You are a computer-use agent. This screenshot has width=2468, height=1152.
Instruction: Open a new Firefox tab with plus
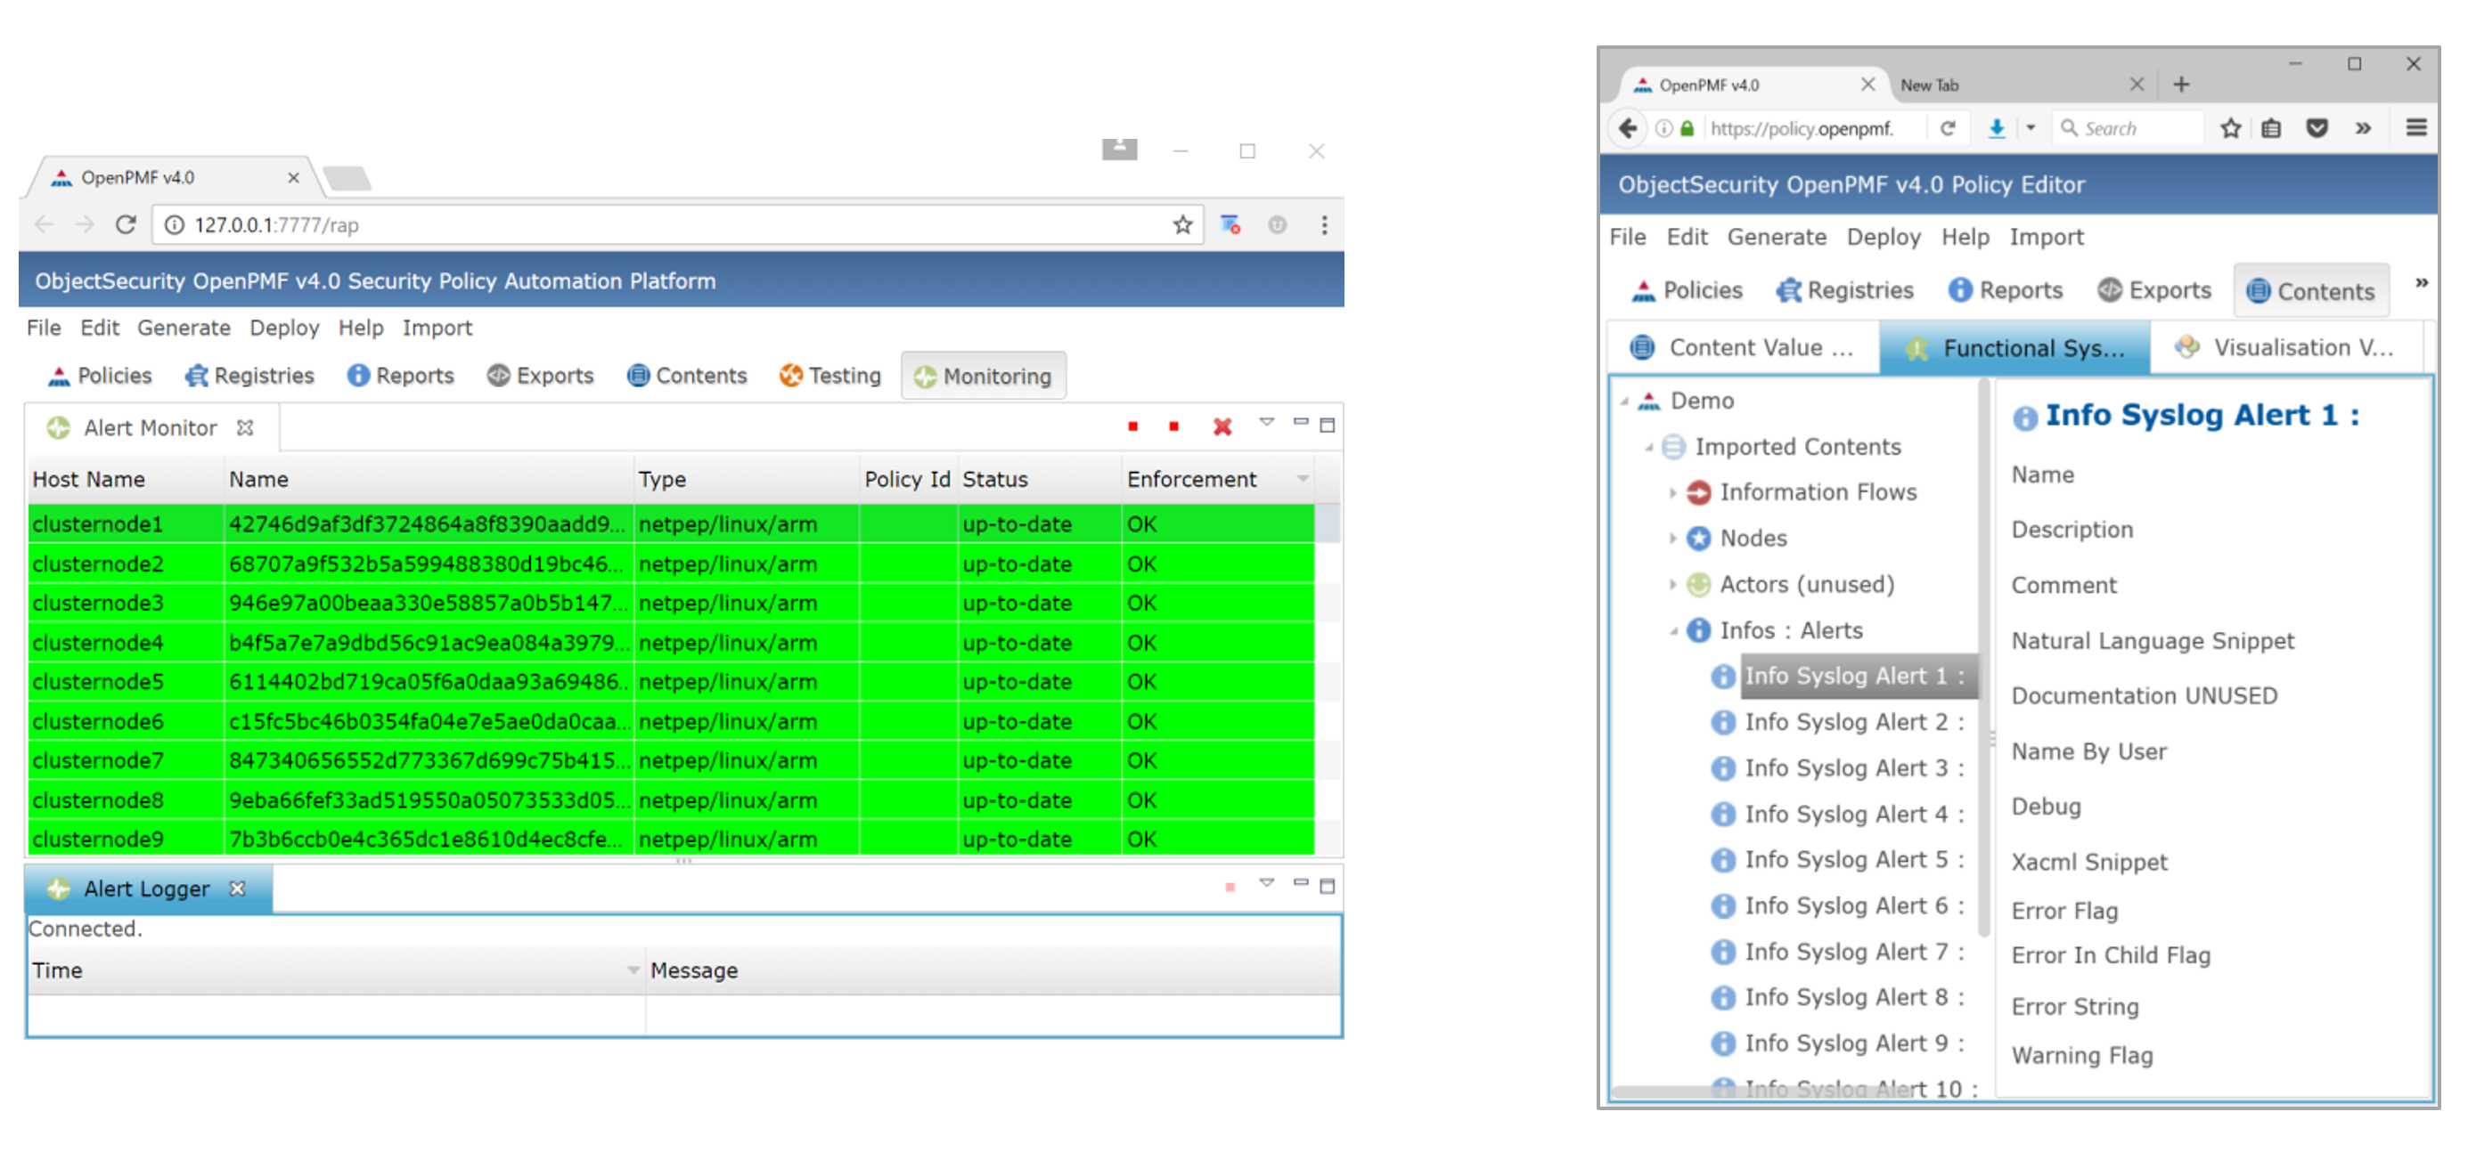pyautogui.click(x=2181, y=85)
